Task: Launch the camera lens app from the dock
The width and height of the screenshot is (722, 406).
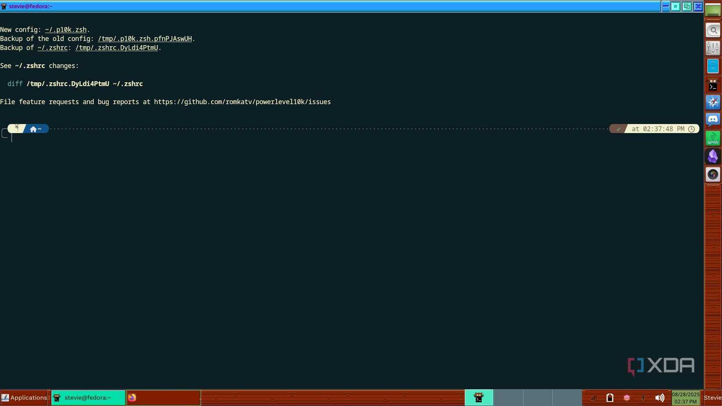Action: 712,174
